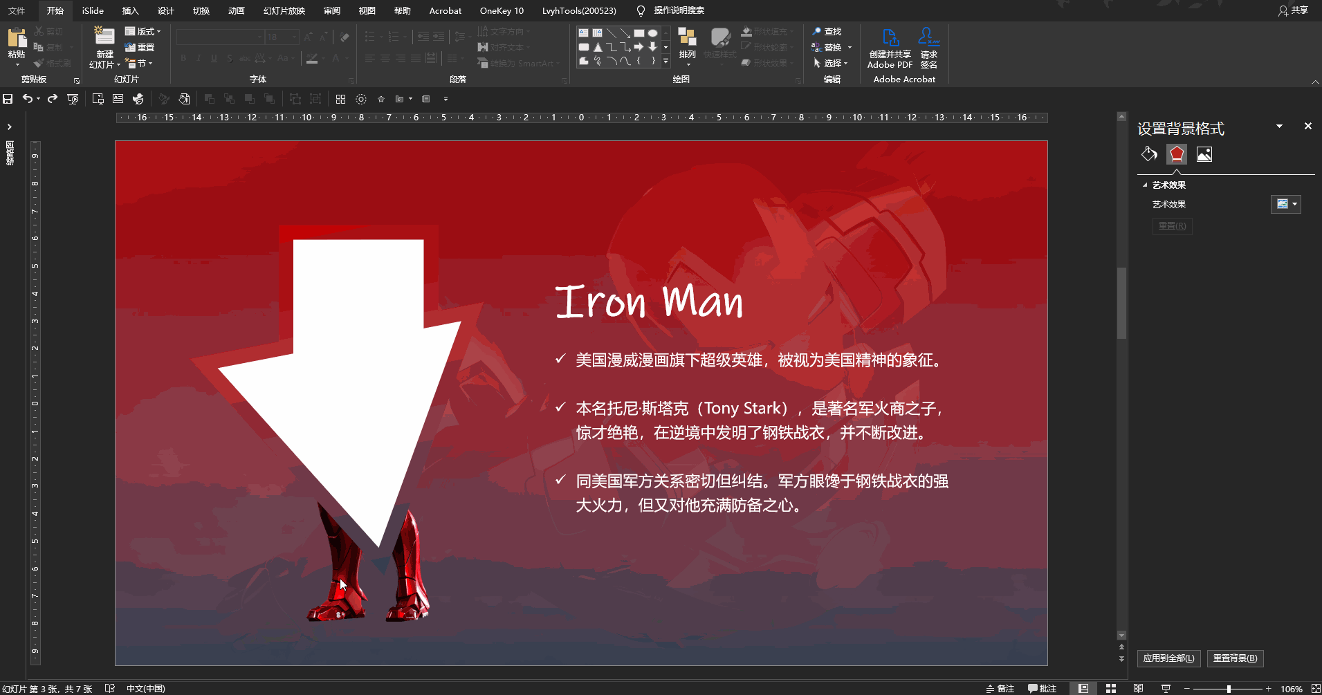Click the zoom slider handle
Screen dimensions: 1322x695
pos(1229,689)
